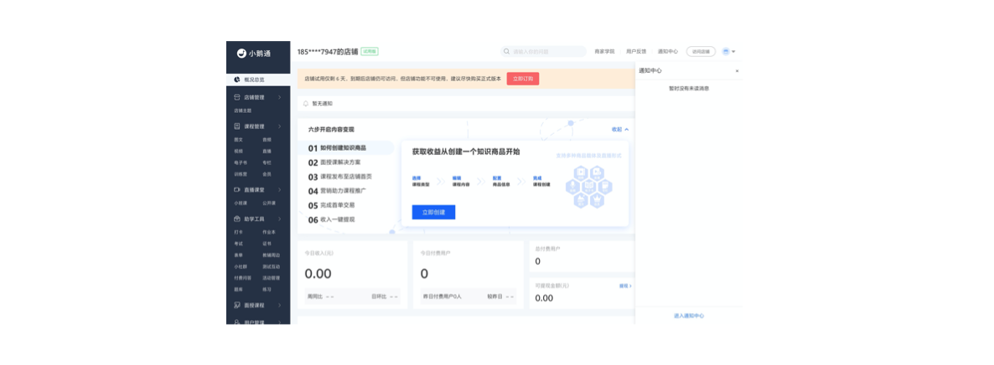The width and height of the screenshot is (994, 365).
Task: Select step 01 如何创建知识商品
Action: (345, 148)
